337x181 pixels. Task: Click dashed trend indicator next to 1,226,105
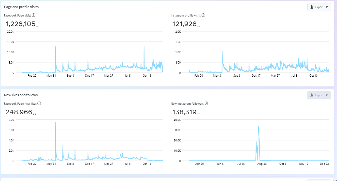coord(38,25)
